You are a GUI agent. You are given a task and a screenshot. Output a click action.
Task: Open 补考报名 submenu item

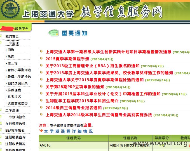point(14,97)
